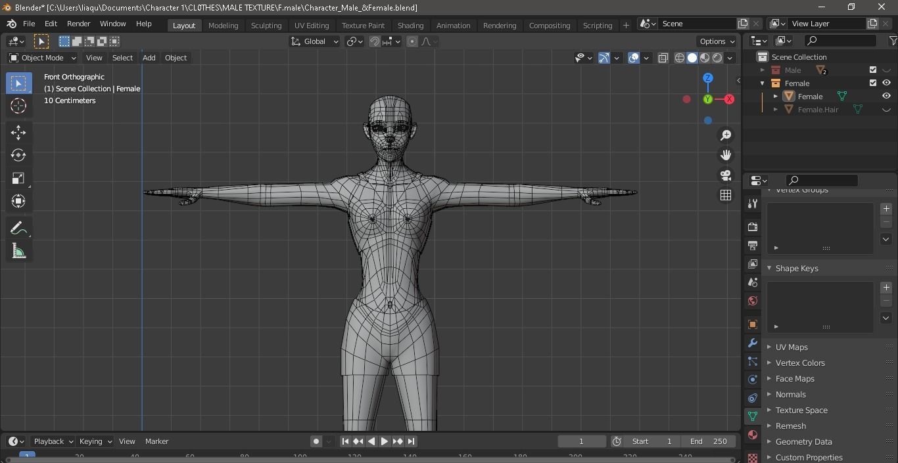Activate the Move tool
The width and height of the screenshot is (898, 463).
pos(18,132)
